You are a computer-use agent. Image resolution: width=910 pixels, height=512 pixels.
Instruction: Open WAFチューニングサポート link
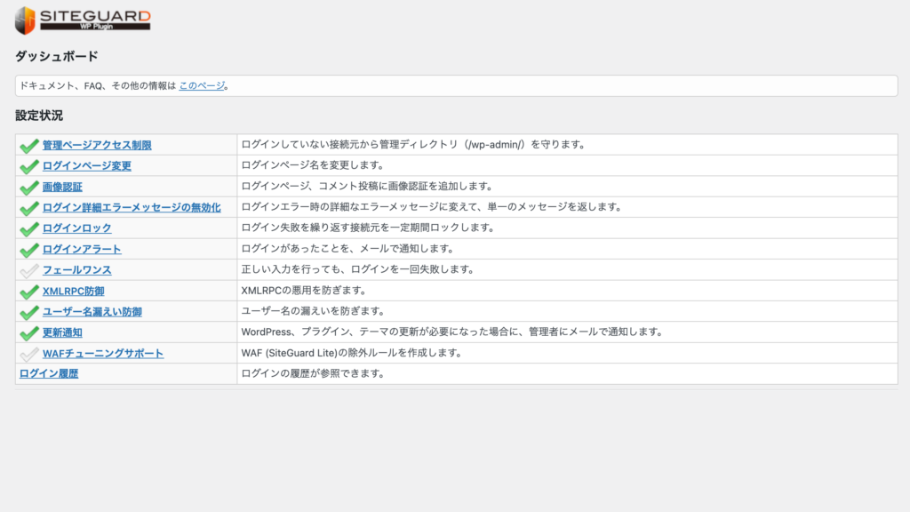[103, 354]
